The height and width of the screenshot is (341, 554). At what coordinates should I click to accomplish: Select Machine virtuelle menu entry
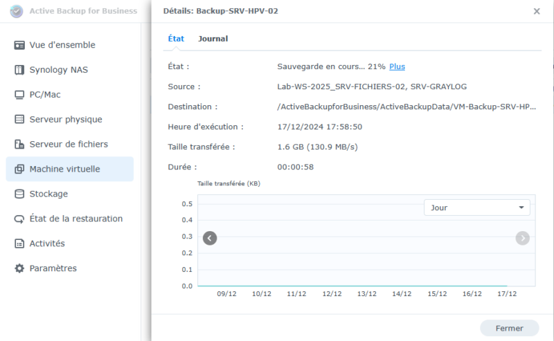point(70,169)
